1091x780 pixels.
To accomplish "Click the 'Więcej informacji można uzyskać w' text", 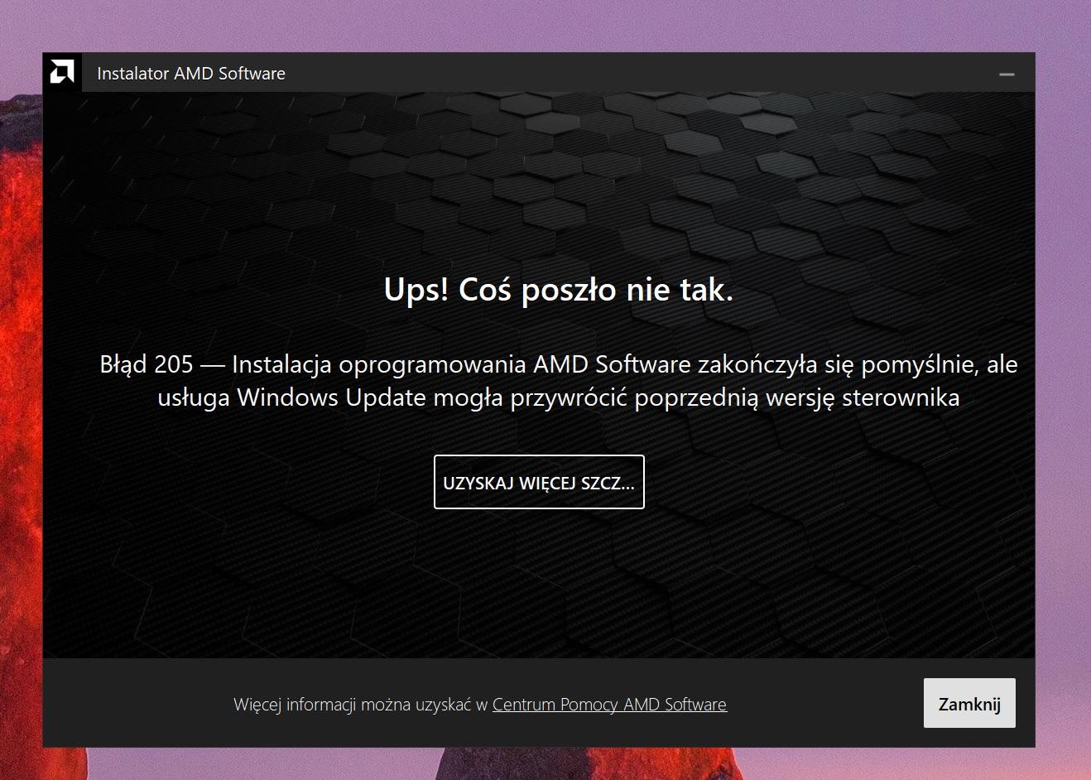I will click(361, 705).
